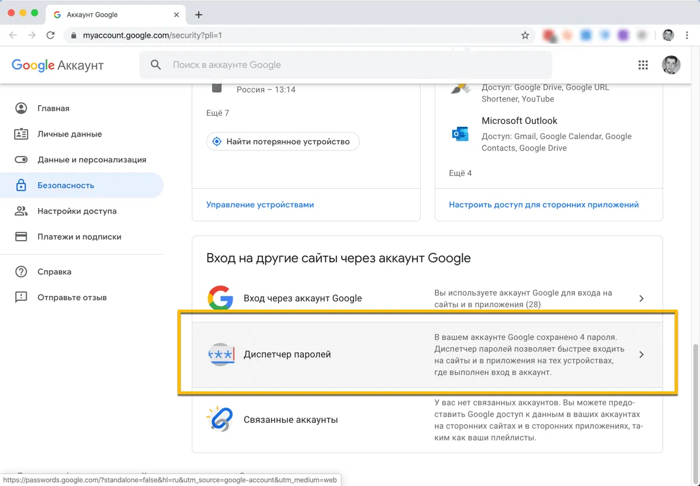Screen dimensions: 700x486
Task: Click the bookmark star in address bar
Action: [525, 35]
